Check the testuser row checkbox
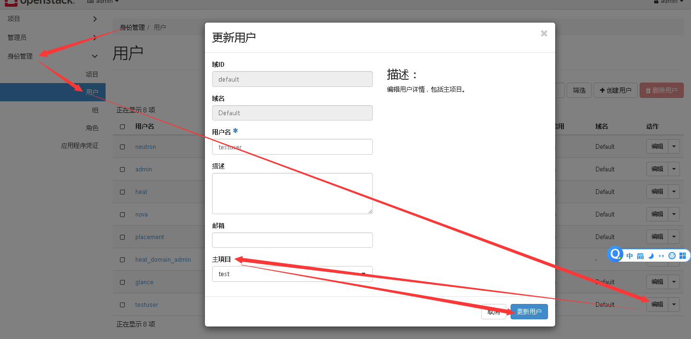The height and width of the screenshot is (339, 691). click(122, 305)
